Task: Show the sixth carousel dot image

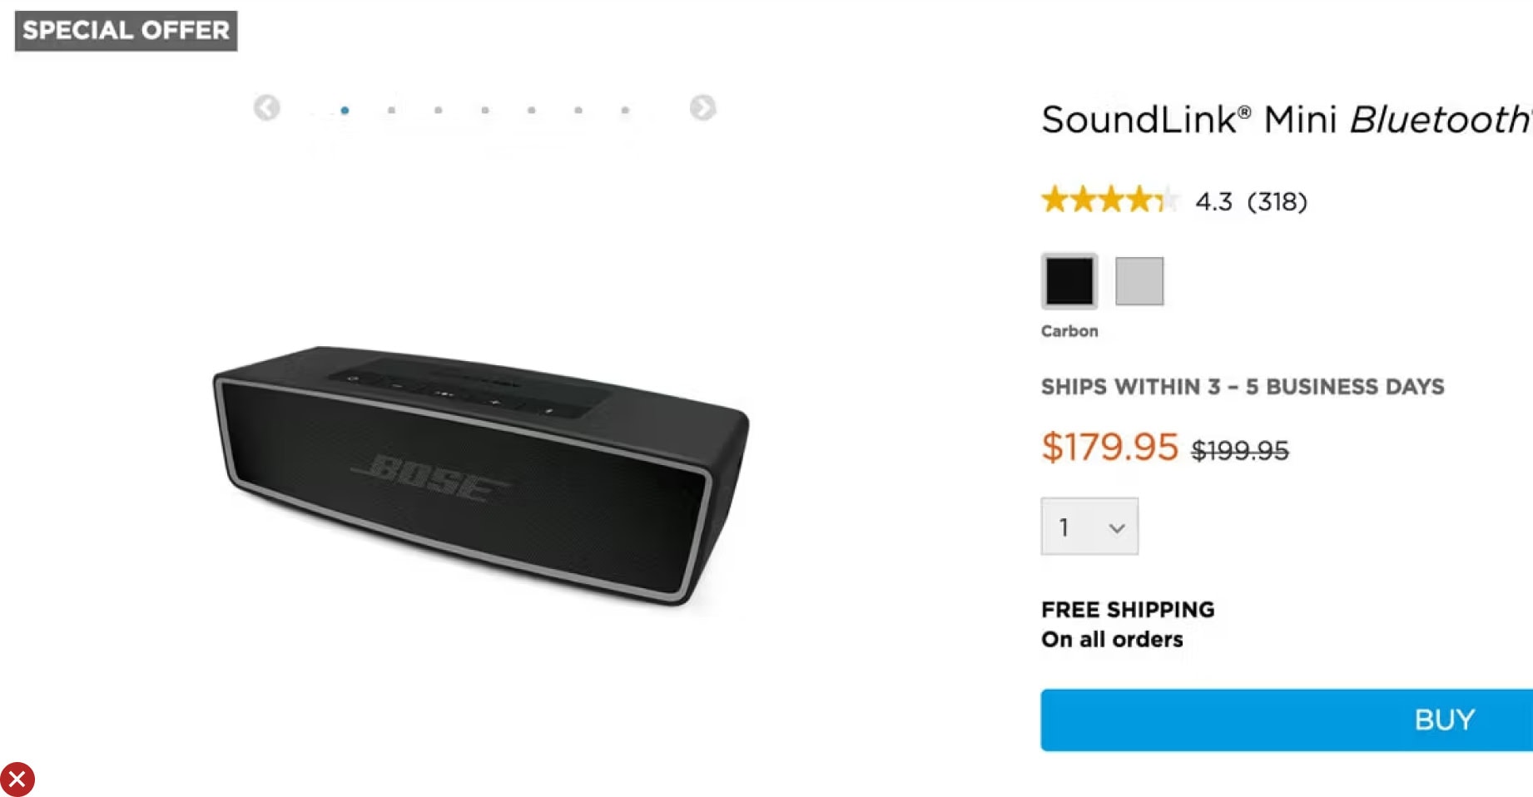Action: click(578, 110)
